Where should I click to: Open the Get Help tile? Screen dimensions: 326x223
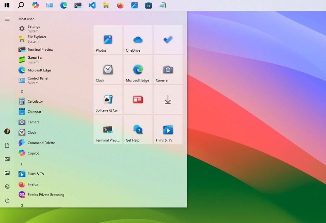point(138,129)
